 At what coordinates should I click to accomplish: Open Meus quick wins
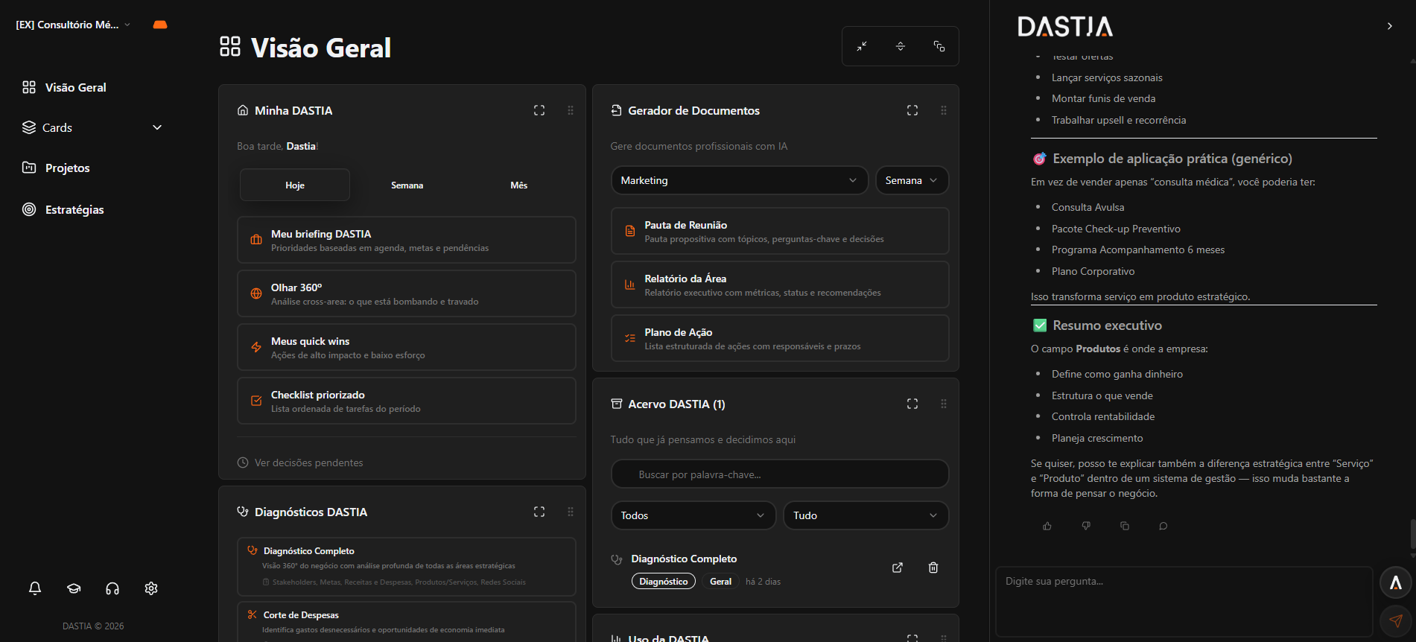click(x=407, y=347)
